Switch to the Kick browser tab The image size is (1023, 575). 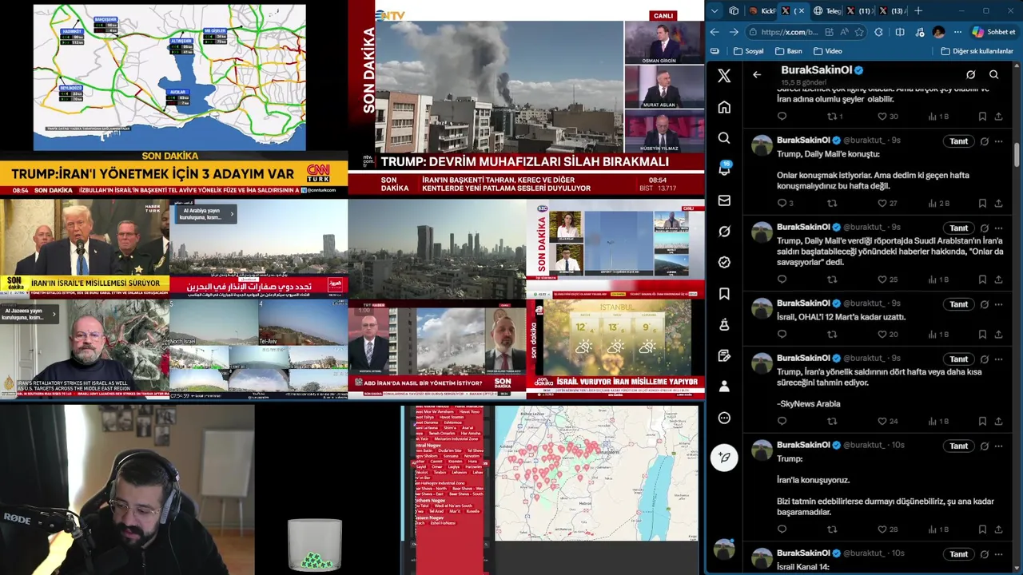pyautogui.click(x=762, y=11)
